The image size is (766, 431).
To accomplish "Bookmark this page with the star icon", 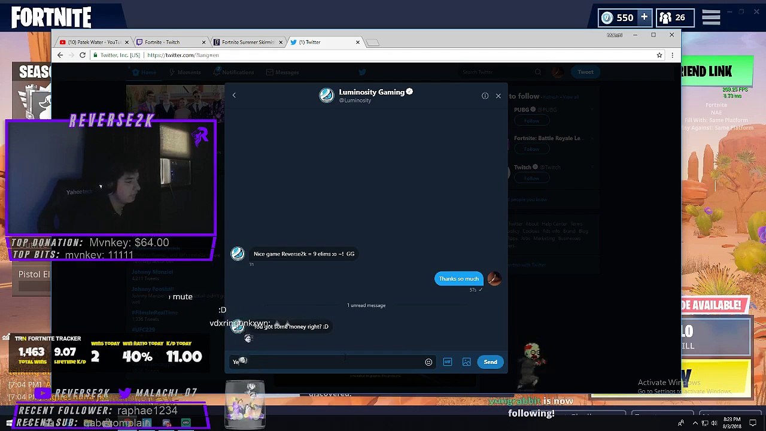I will [x=659, y=55].
